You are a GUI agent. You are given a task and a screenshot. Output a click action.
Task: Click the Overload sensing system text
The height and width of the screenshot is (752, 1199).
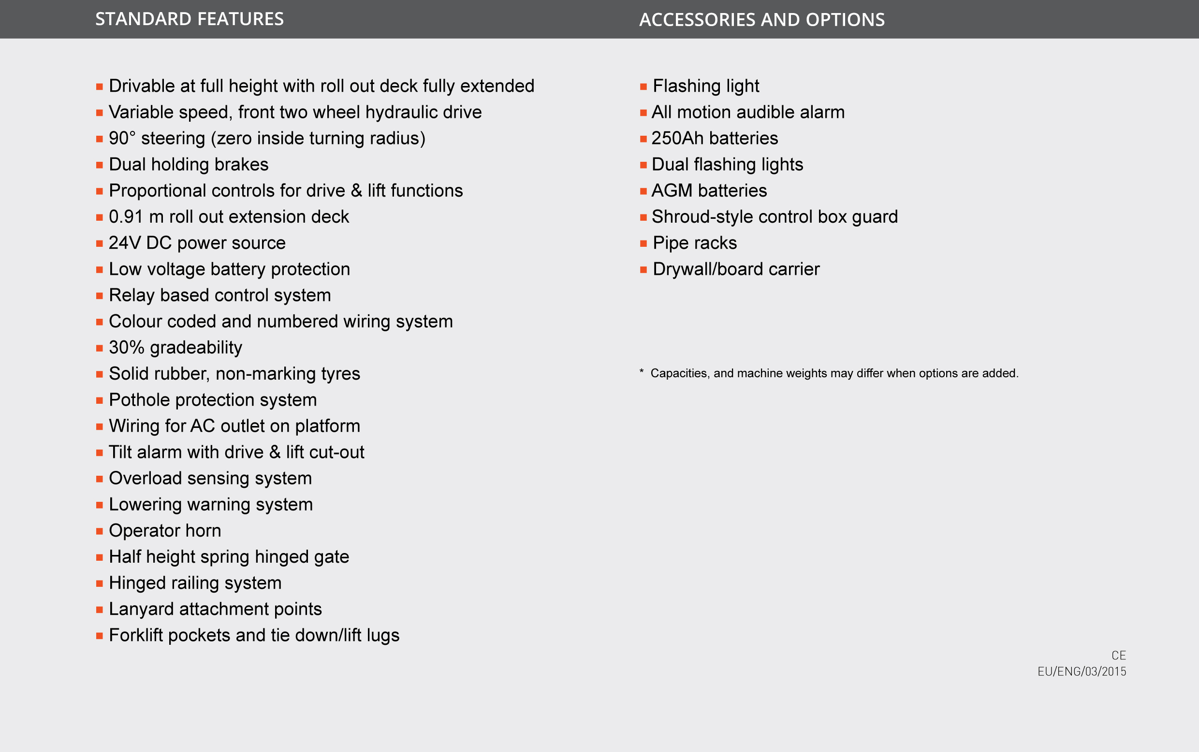pos(210,479)
